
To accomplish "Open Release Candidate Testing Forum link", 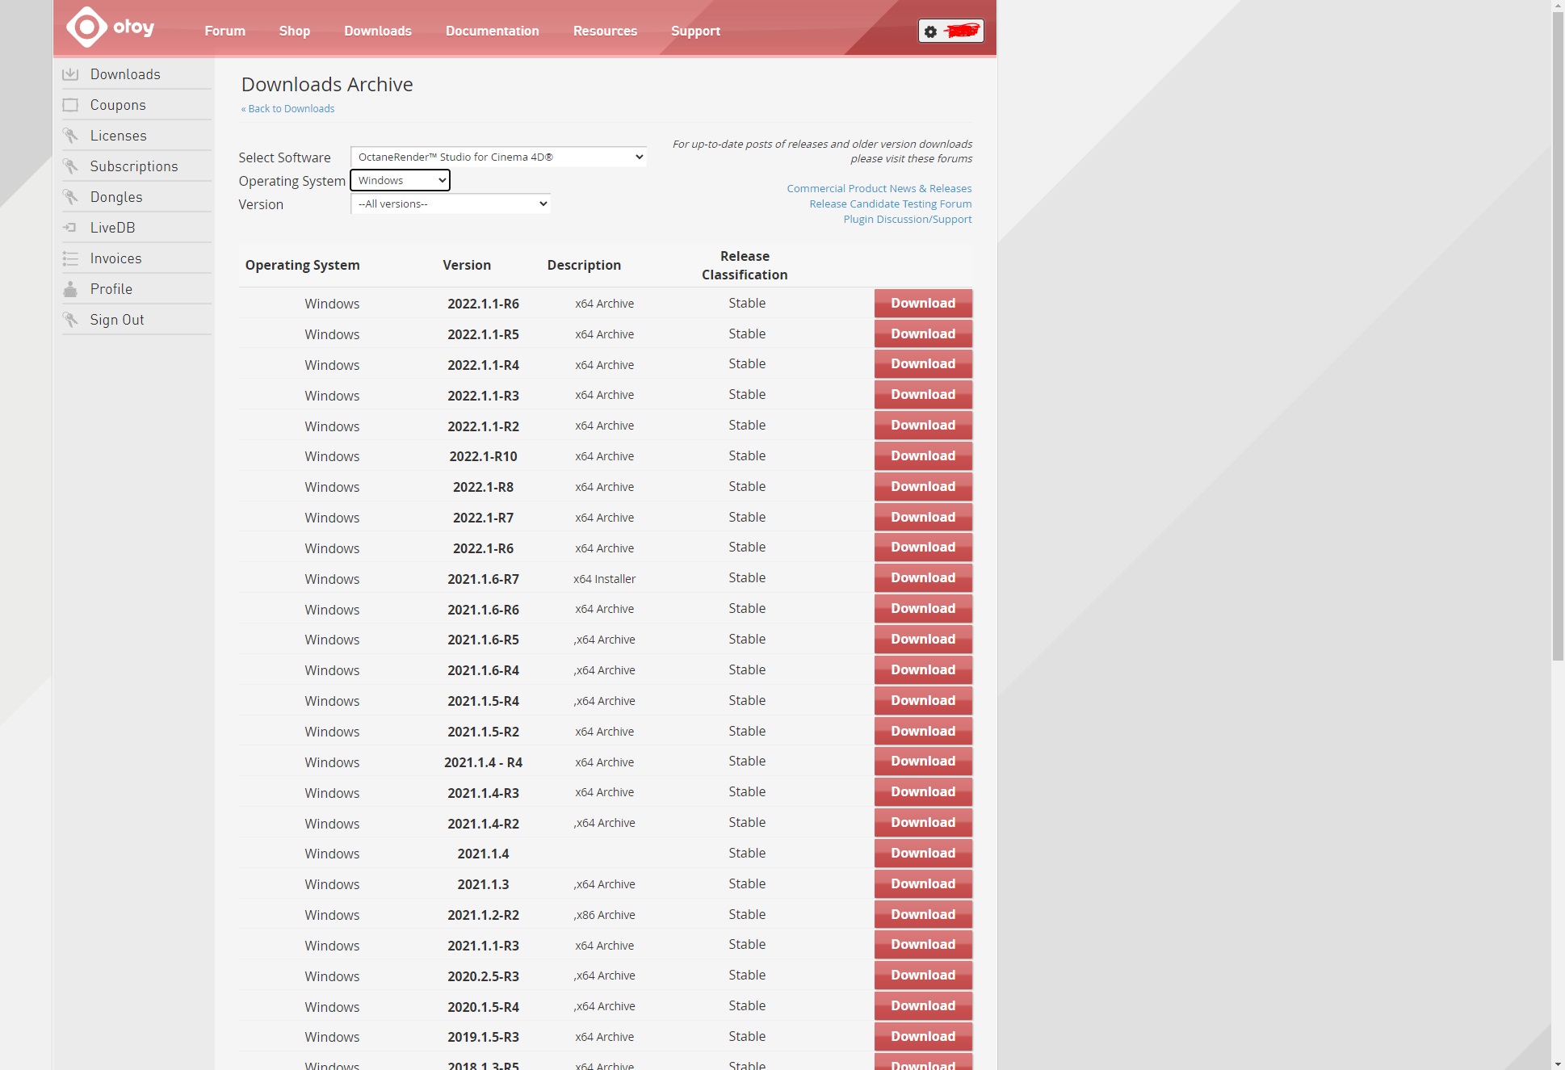I will point(890,204).
